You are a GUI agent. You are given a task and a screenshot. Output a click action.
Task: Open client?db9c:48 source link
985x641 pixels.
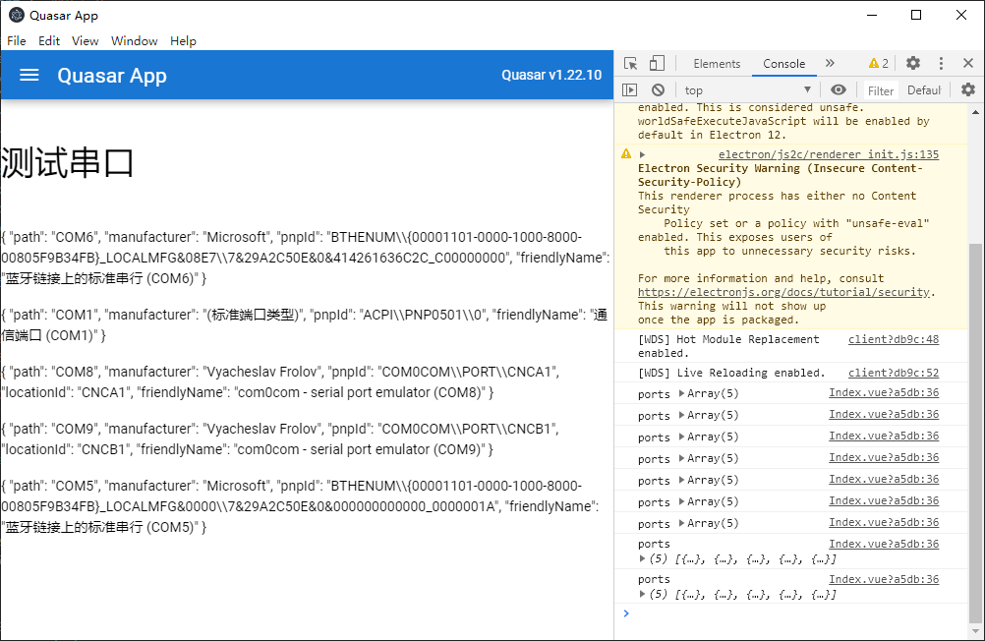894,339
